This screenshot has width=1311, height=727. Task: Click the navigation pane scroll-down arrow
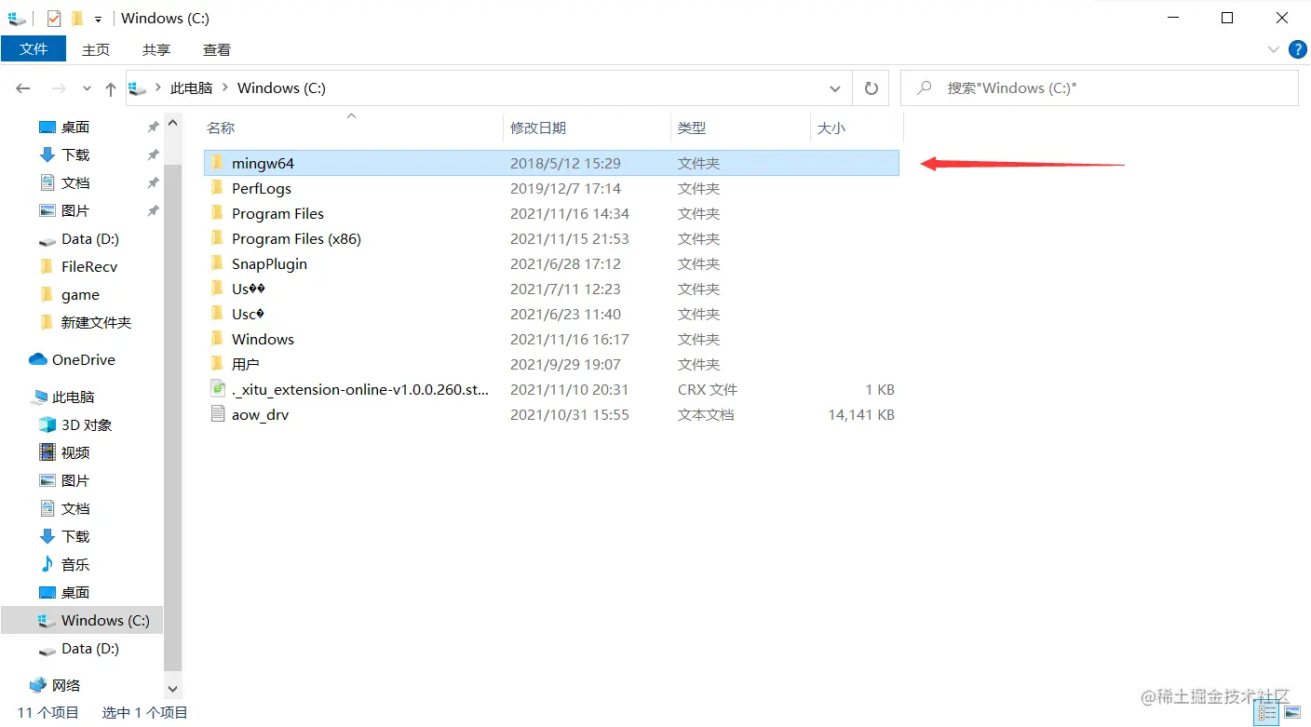tap(172, 689)
